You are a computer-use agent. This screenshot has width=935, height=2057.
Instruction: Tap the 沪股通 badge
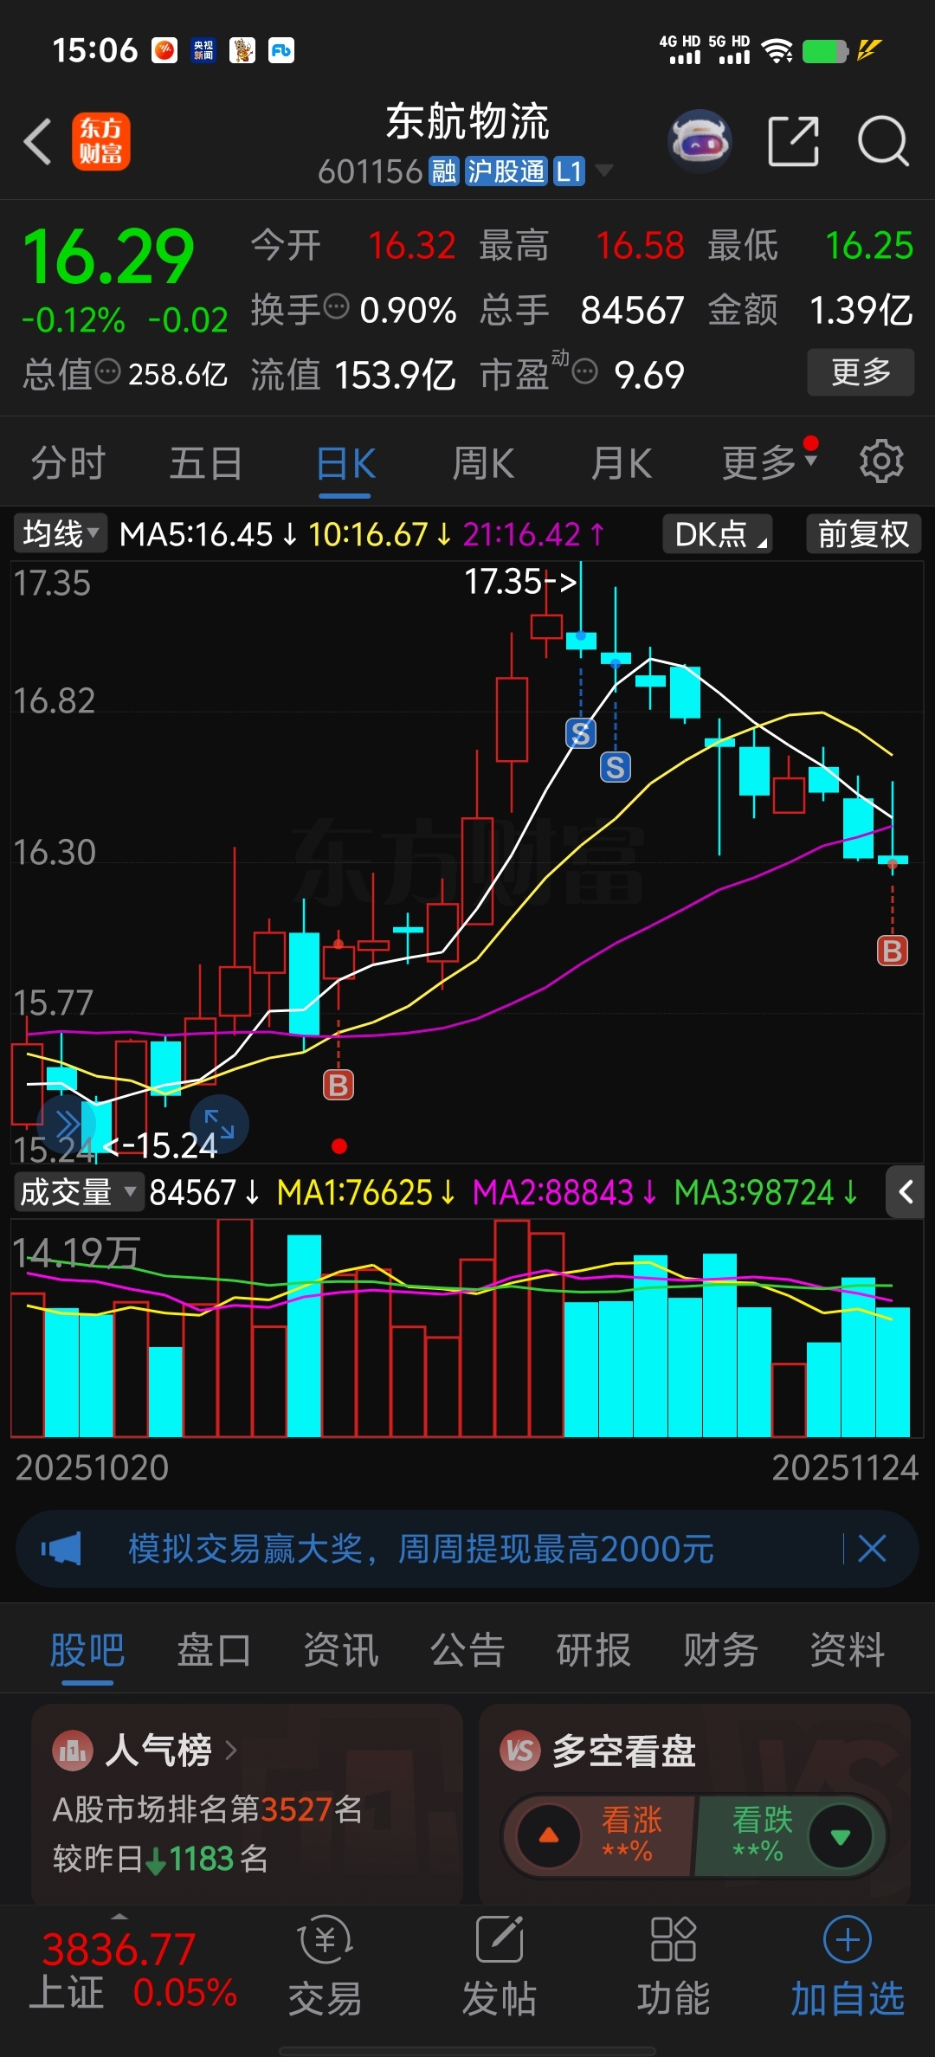point(506,171)
